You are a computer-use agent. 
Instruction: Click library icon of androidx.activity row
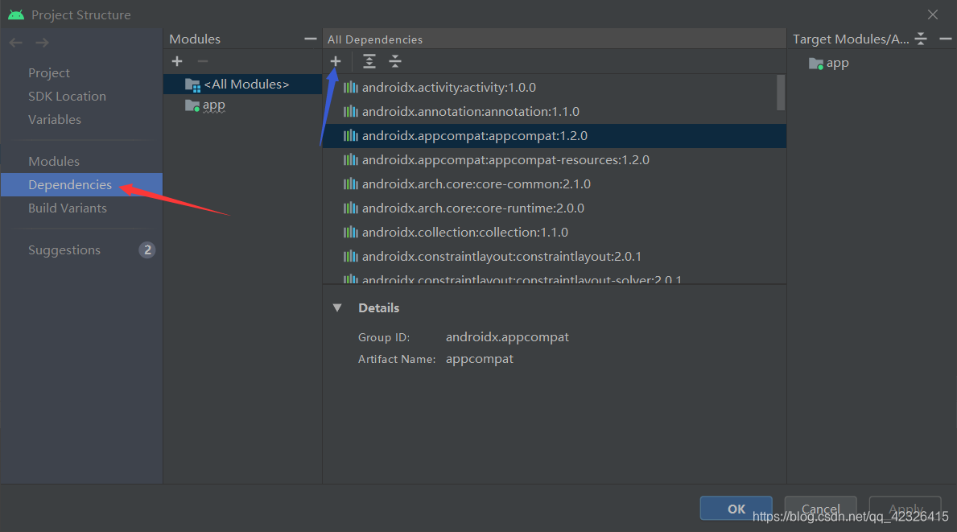[350, 87]
